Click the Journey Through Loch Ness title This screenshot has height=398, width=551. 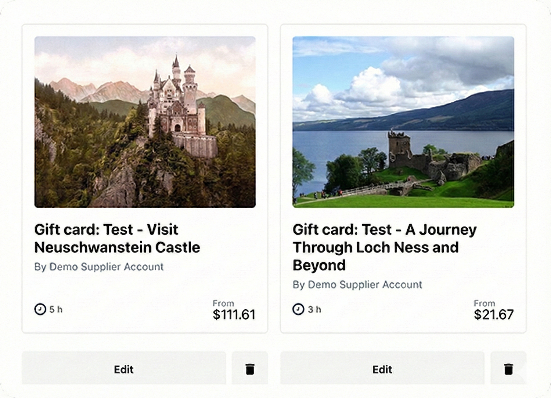pyautogui.click(x=384, y=247)
